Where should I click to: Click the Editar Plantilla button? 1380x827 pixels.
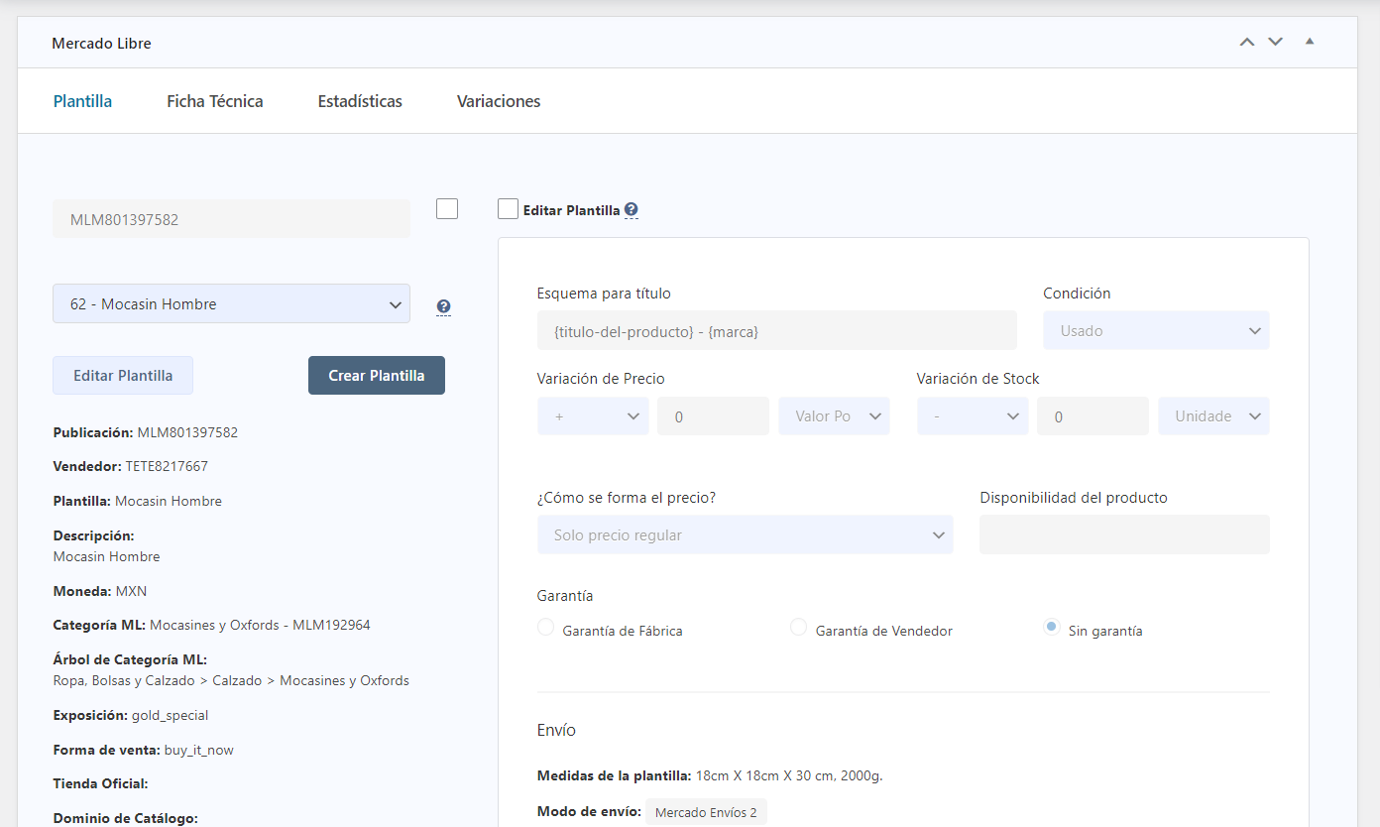[123, 376]
